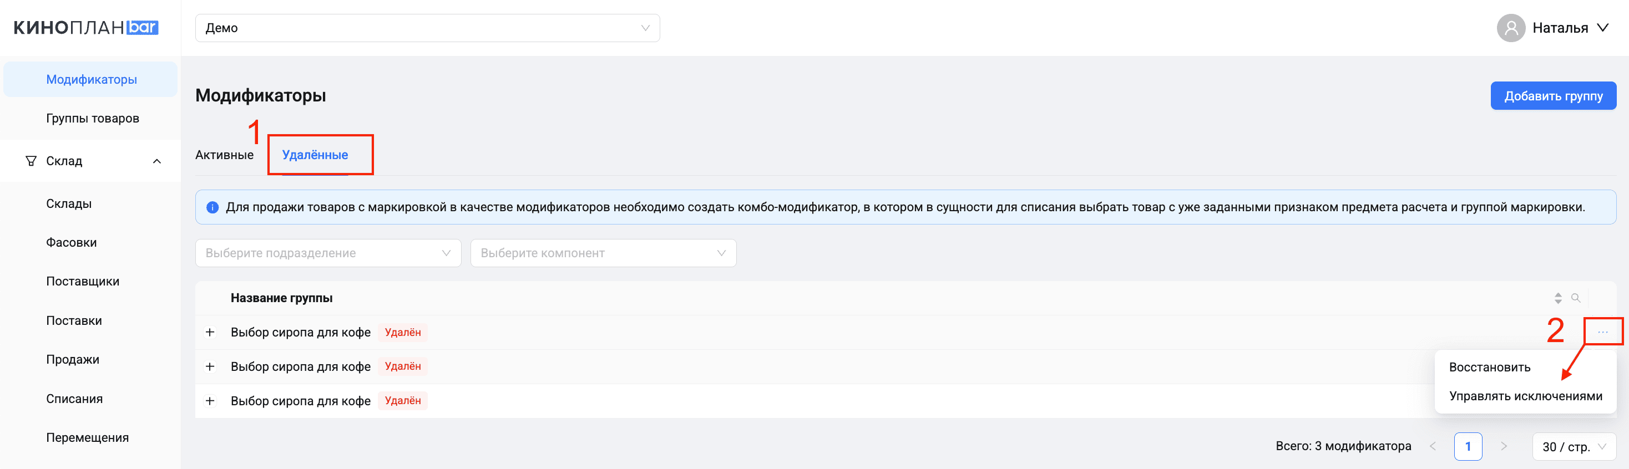The height and width of the screenshot is (469, 1629).
Task: Open the Демо organization dropdown
Action: tap(427, 28)
